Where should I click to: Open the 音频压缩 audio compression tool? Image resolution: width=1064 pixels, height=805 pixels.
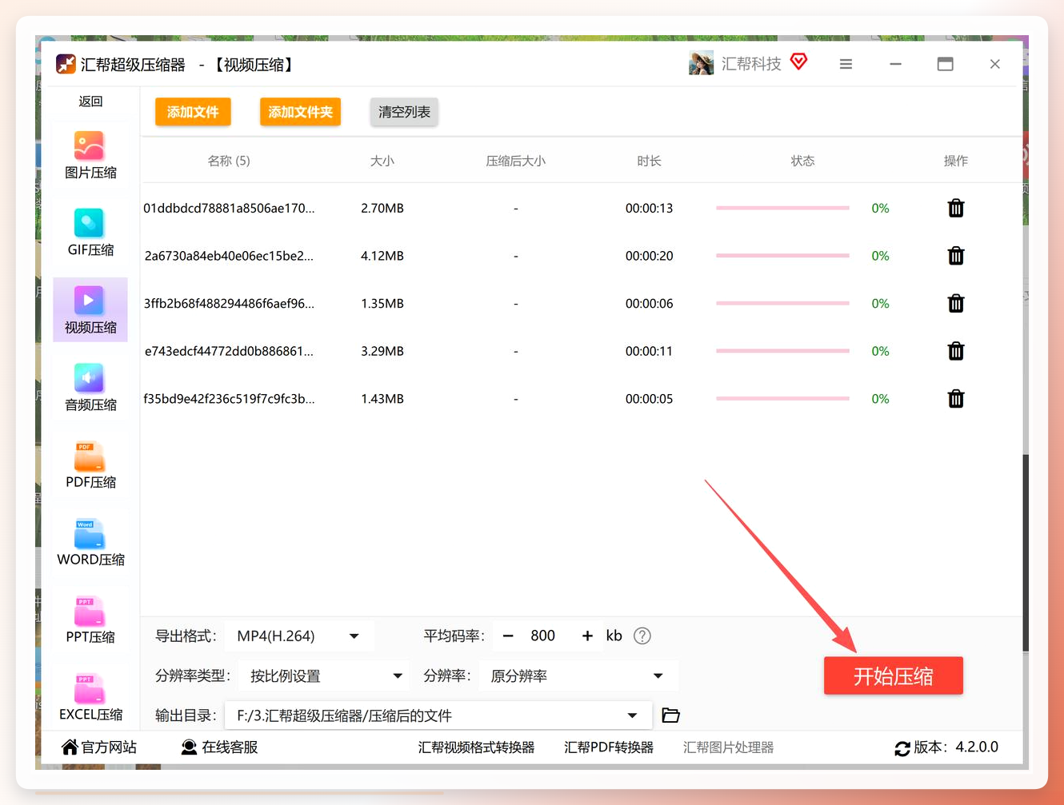click(x=90, y=388)
